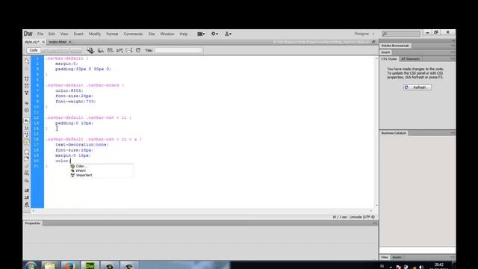Click the Recent Snippets icon

27,173
